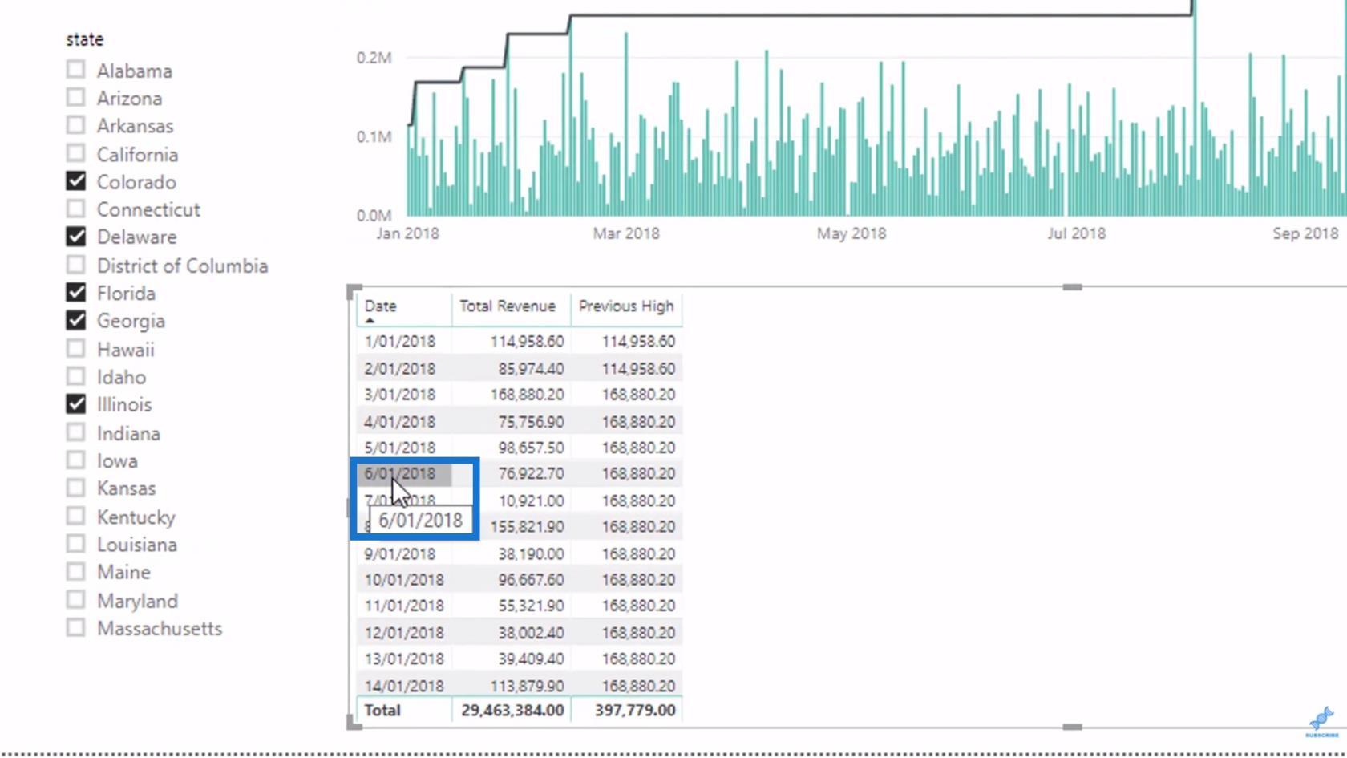Click revenue value 75,756.90
The height and width of the screenshot is (758, 1347).
(531, 422)
